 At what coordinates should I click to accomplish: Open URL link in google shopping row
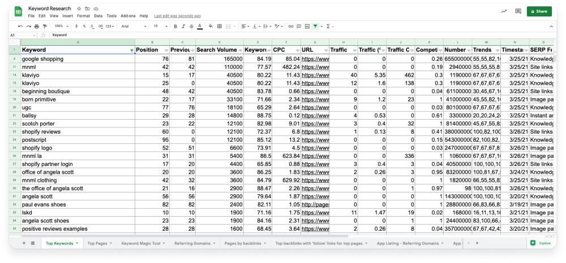point(315,59)
